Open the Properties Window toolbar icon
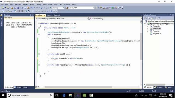Screen dimensions: 175x98 coord(100,8)
